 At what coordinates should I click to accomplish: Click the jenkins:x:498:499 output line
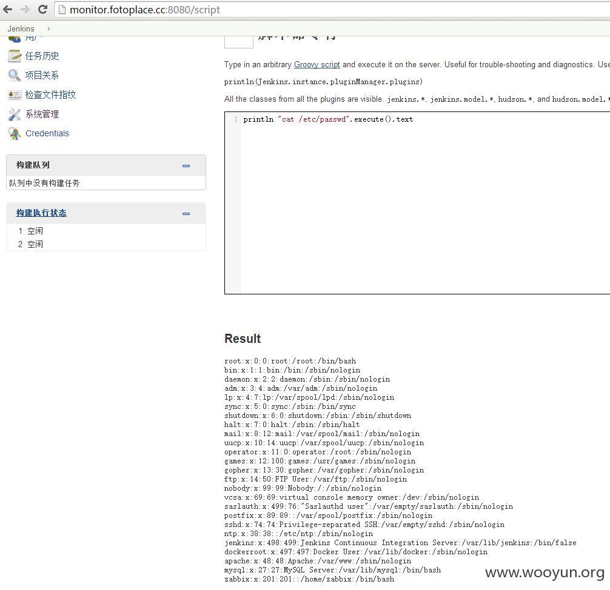pos(400,543)
